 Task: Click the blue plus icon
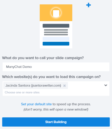[89, 5]
